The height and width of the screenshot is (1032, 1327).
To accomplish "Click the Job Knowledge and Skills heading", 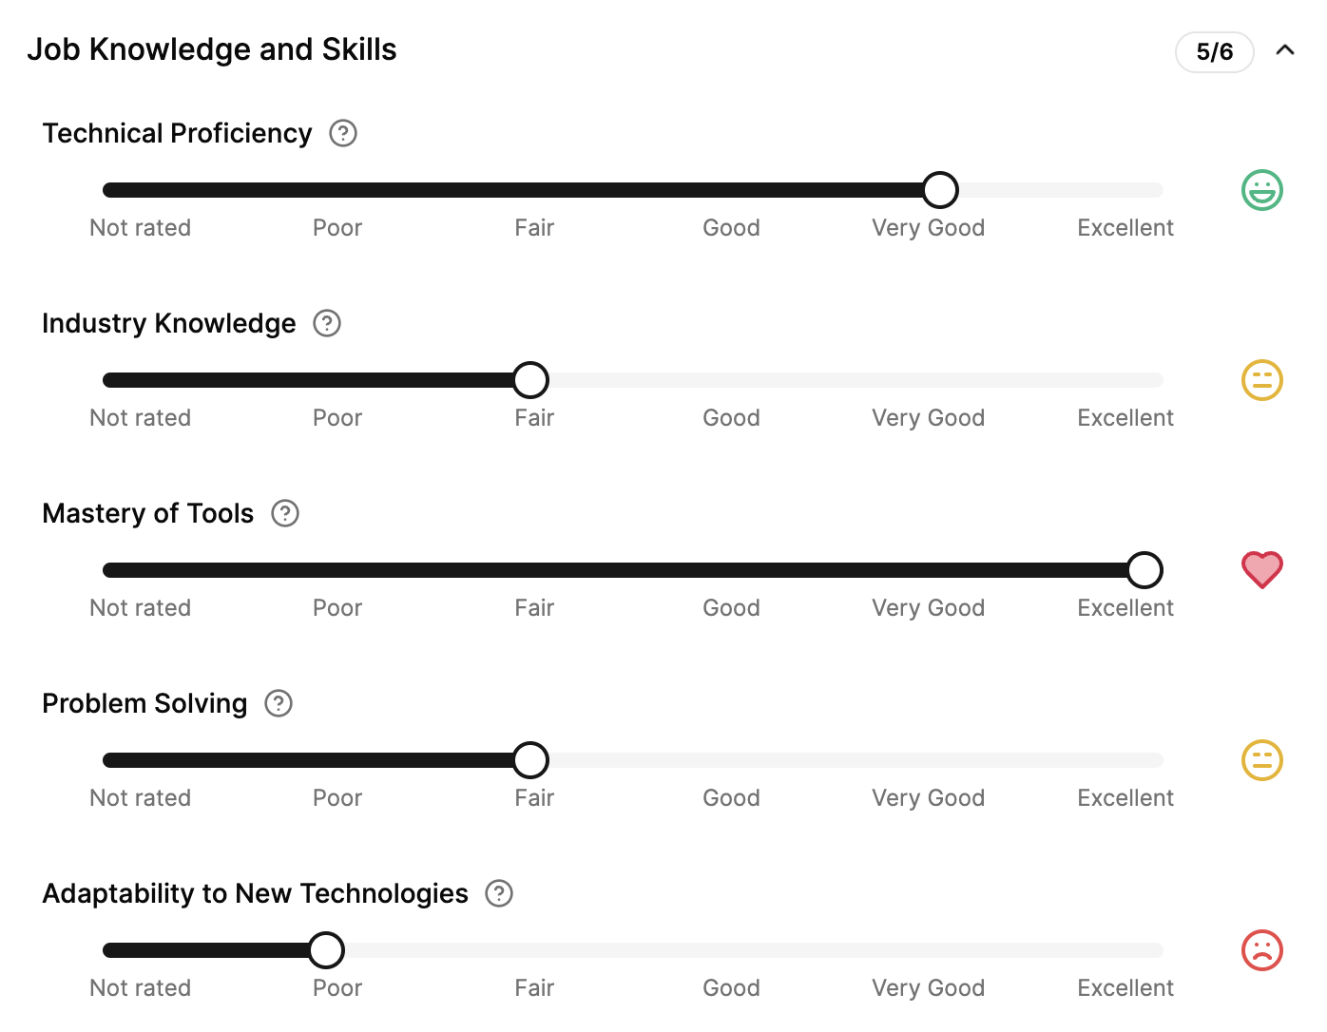I will [x=212, y=49].
